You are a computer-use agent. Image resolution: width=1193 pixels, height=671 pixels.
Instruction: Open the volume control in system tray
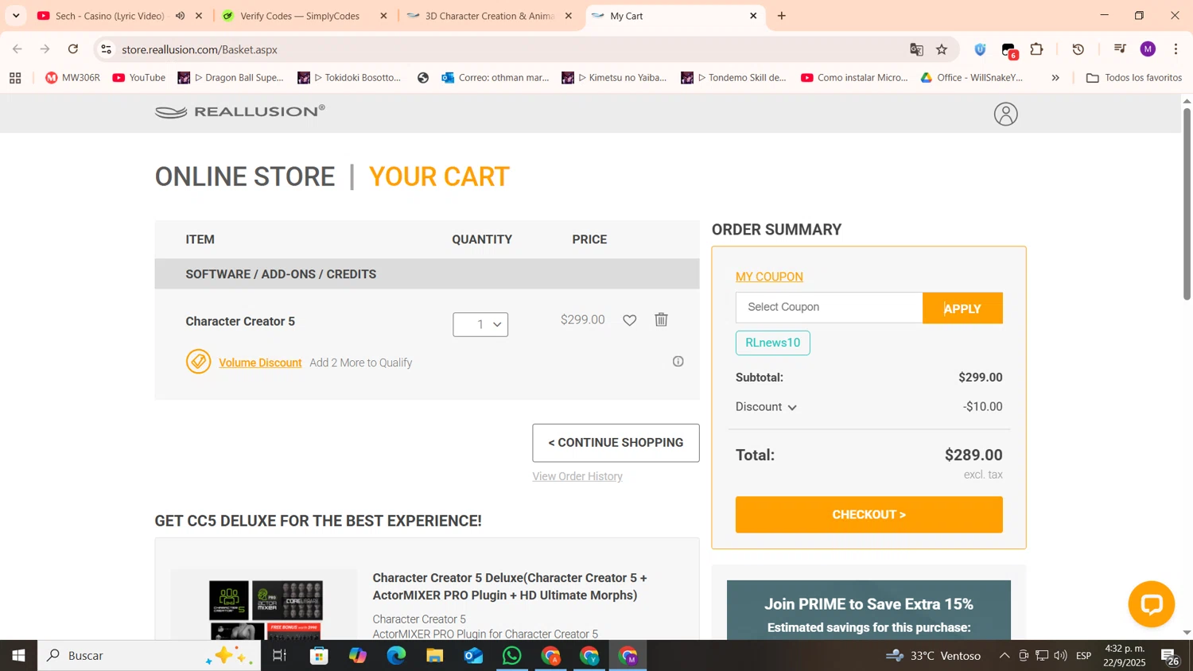point(1060,656)
